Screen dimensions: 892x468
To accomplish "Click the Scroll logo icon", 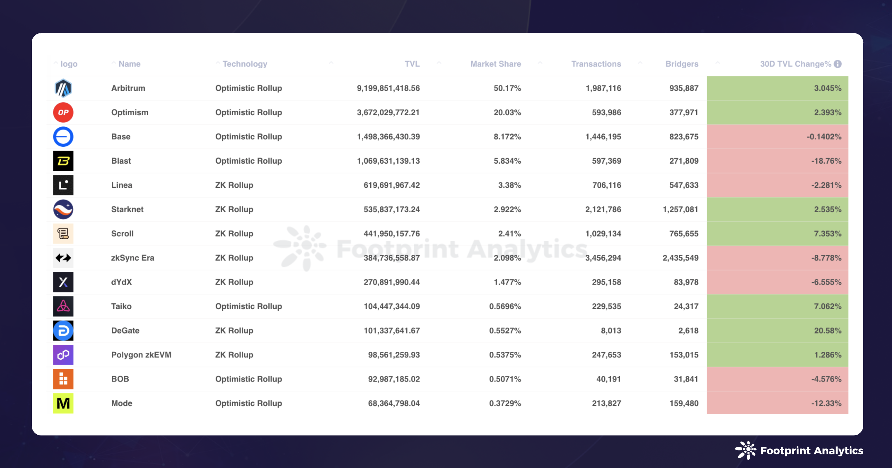I will [63, 233].
